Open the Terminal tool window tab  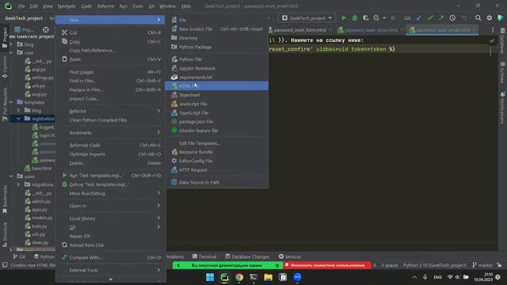click(x=204, y=256)
